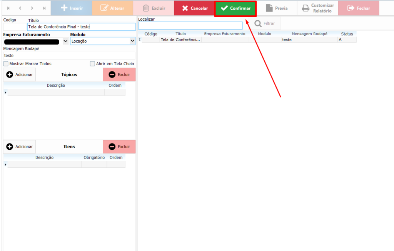Viewport: 394px width, 251px height.
Task: Toggle Abrir em Tela Cheia checkbox
Action: pos(92,64)
